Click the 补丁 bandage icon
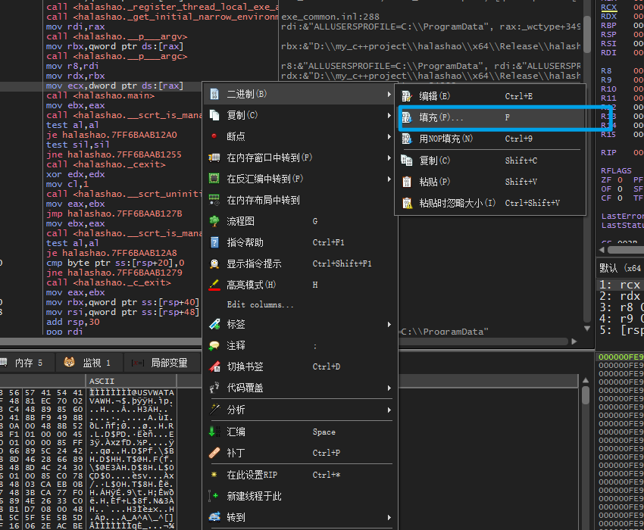This screenshot has width=644, height=530. point(214,453)
